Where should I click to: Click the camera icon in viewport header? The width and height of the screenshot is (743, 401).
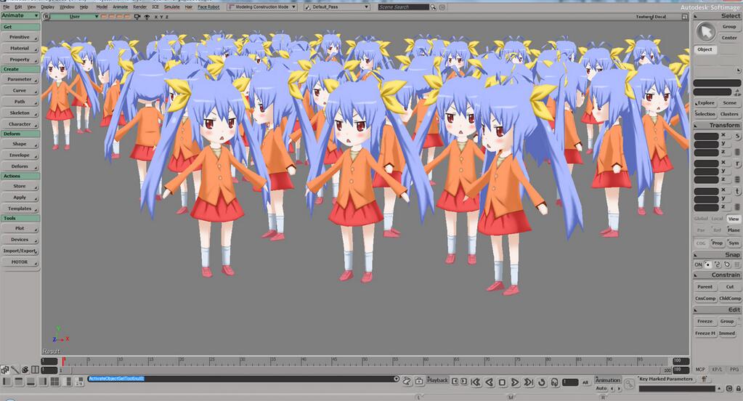pyautogui.click(x=137, y=16)
